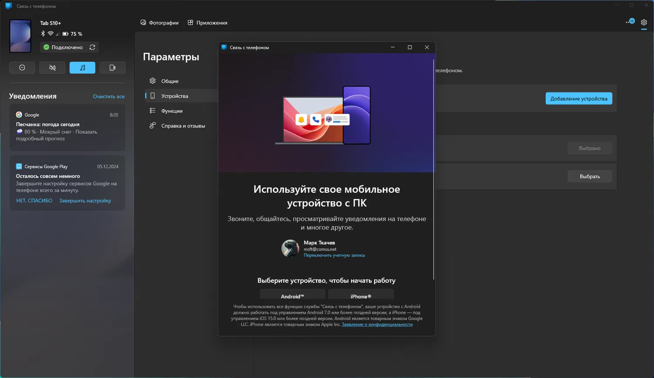This screenshot has width=654, height=378.
Task: Select Устройства in the settings menu
Action: [181, 96]
